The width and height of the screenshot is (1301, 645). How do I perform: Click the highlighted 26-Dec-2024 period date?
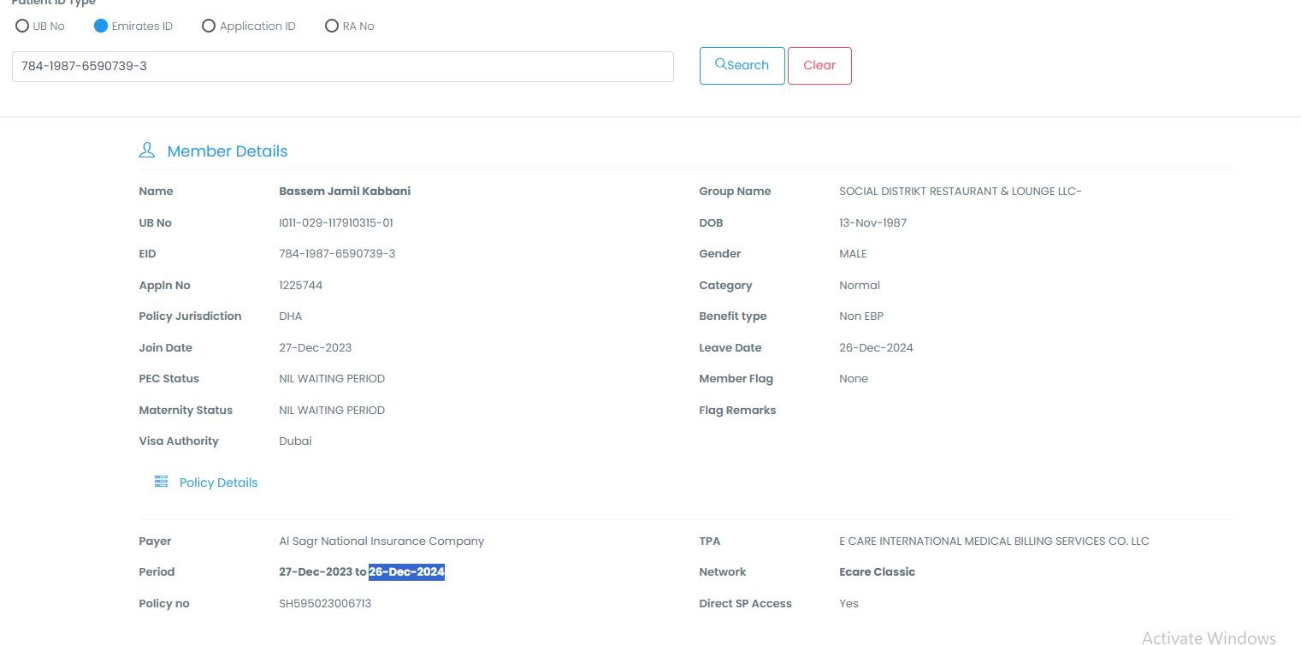click(x=406, y=571)
